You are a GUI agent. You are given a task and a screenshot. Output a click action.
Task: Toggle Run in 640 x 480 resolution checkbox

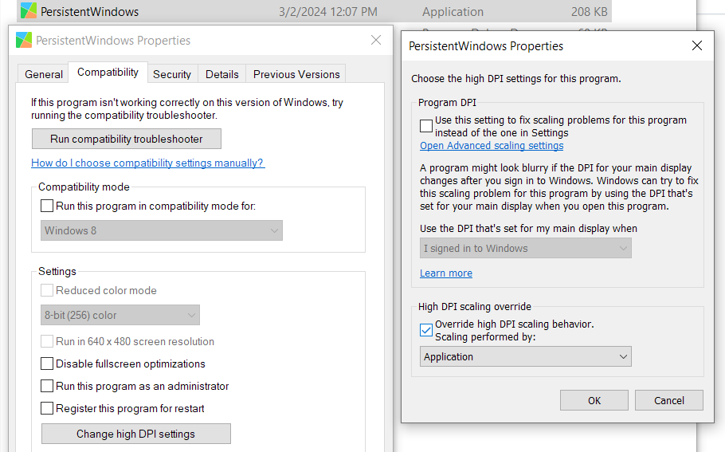pos(47,341)
